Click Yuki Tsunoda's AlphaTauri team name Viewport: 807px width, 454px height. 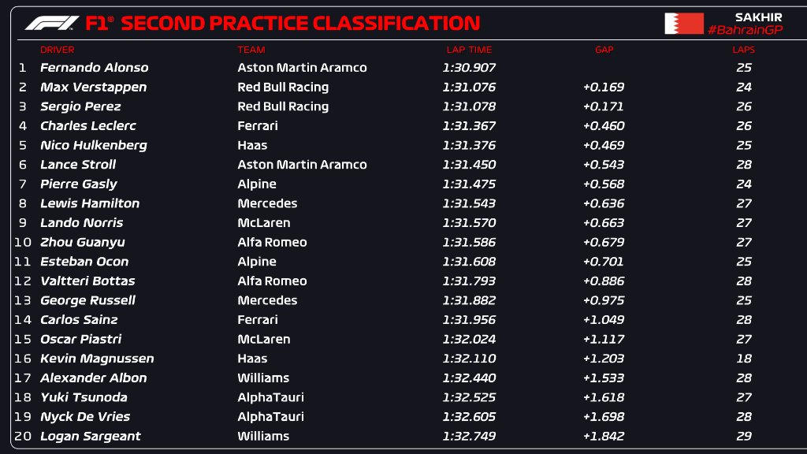click(x=270, y=397)
